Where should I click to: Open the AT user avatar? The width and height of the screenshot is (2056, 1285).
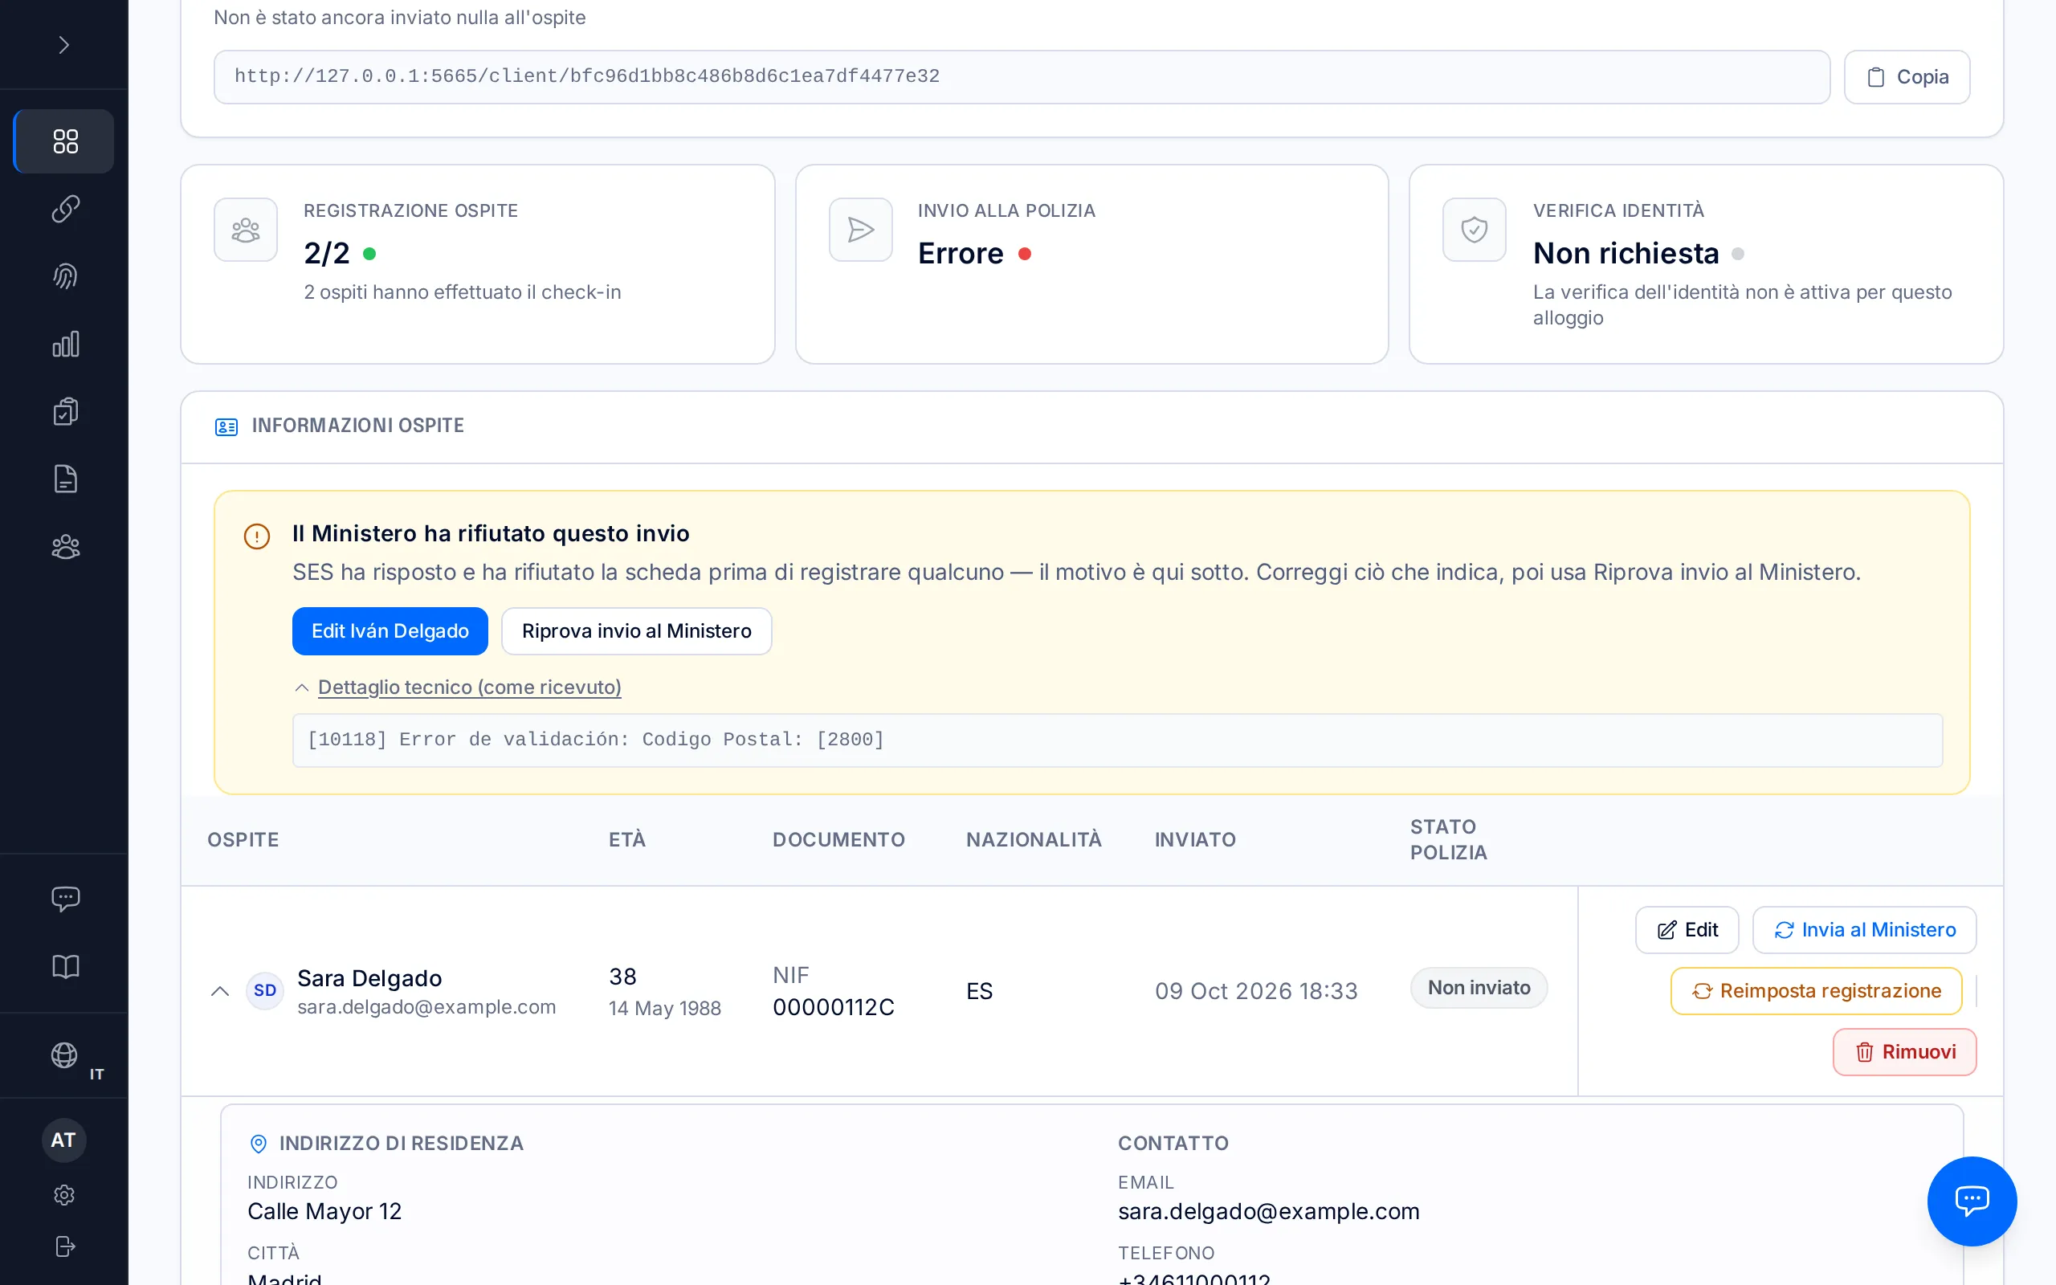point(63,1140)
